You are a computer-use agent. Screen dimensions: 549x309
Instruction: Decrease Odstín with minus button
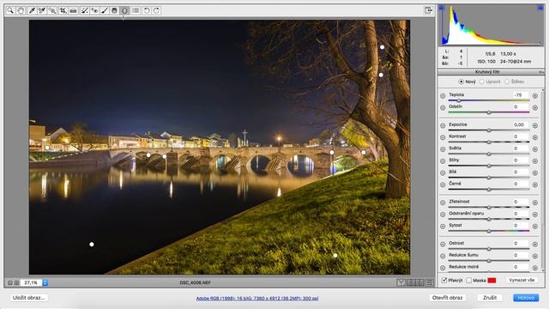click(x=443, y=108)
